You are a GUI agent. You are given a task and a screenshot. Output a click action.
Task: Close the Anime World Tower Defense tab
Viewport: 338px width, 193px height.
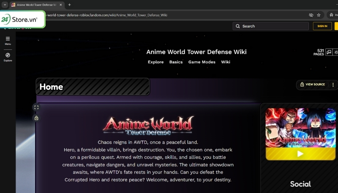tap(61, 5)
